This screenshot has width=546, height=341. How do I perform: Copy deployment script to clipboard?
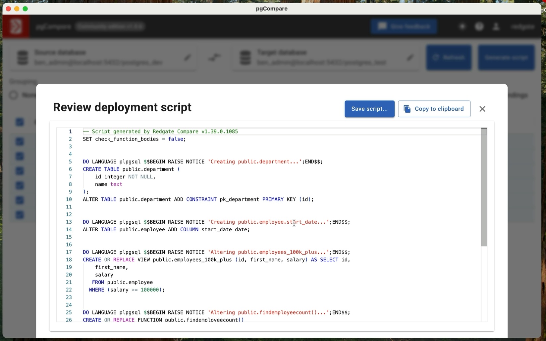(x=434, y=109)
